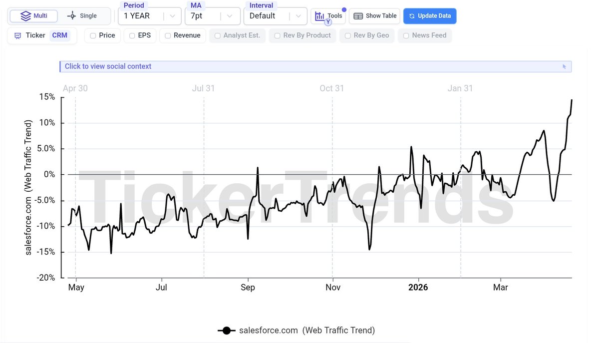The height and width of the screenshot is (343, 599).
Task: Click the Mar x-axis label
Action: pos(501,288)
